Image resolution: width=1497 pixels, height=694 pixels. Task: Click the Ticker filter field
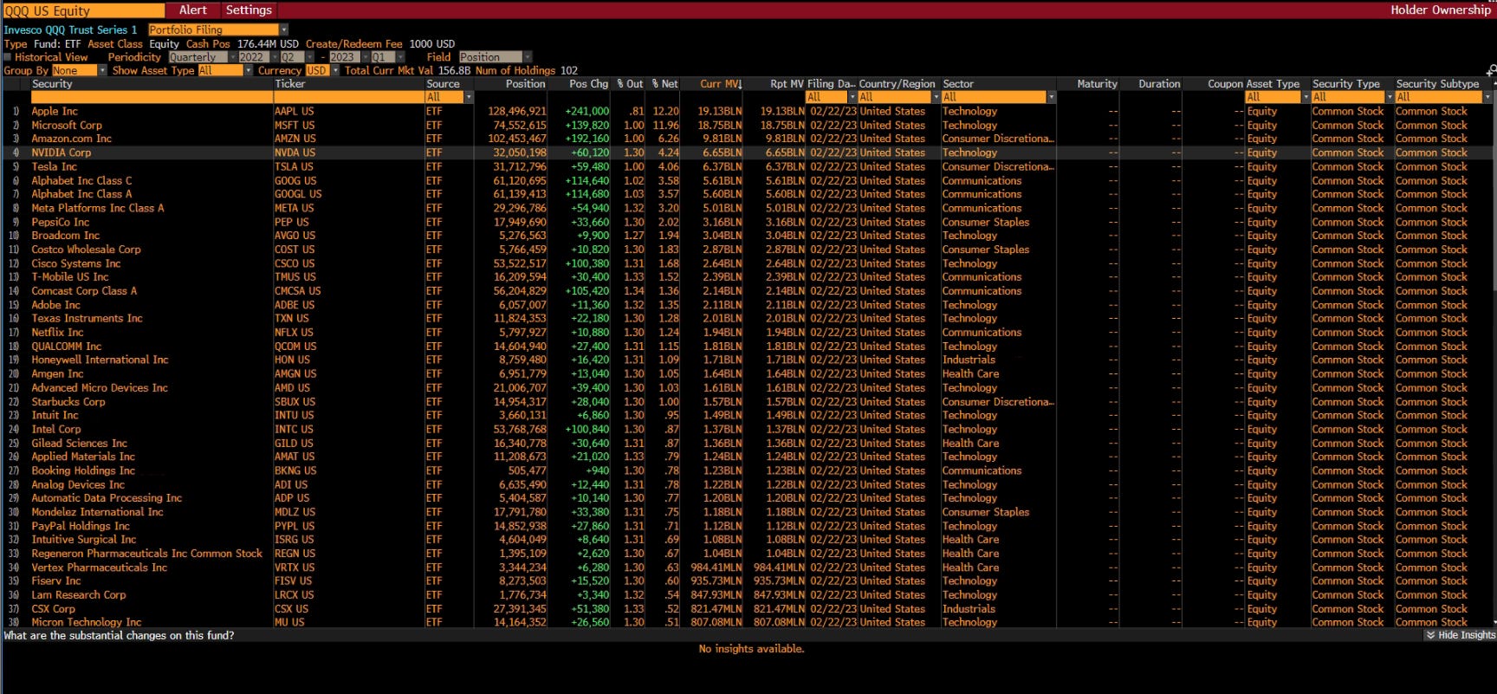347,97
